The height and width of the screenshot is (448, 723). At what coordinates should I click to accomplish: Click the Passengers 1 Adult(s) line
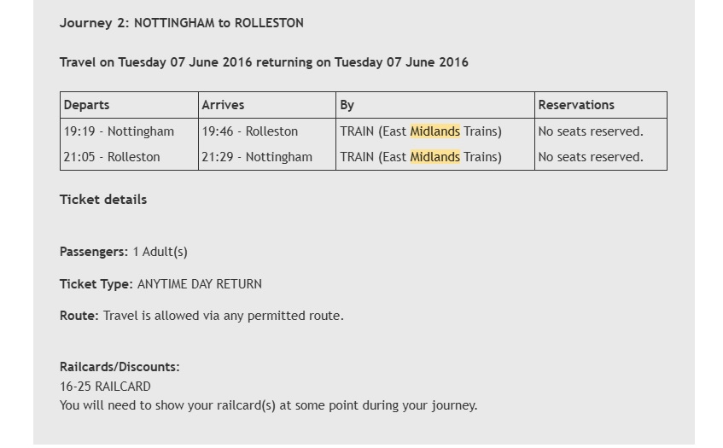(x=124, y=252)
